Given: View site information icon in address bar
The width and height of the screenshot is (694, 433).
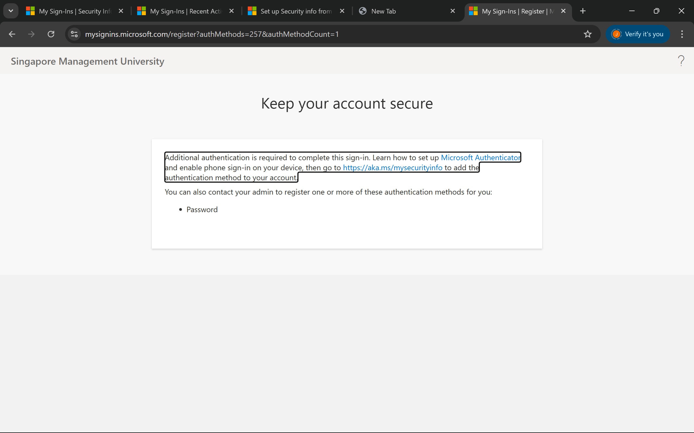Looking at the screenshot, I should pyautogui.click(x=74, y=34).
